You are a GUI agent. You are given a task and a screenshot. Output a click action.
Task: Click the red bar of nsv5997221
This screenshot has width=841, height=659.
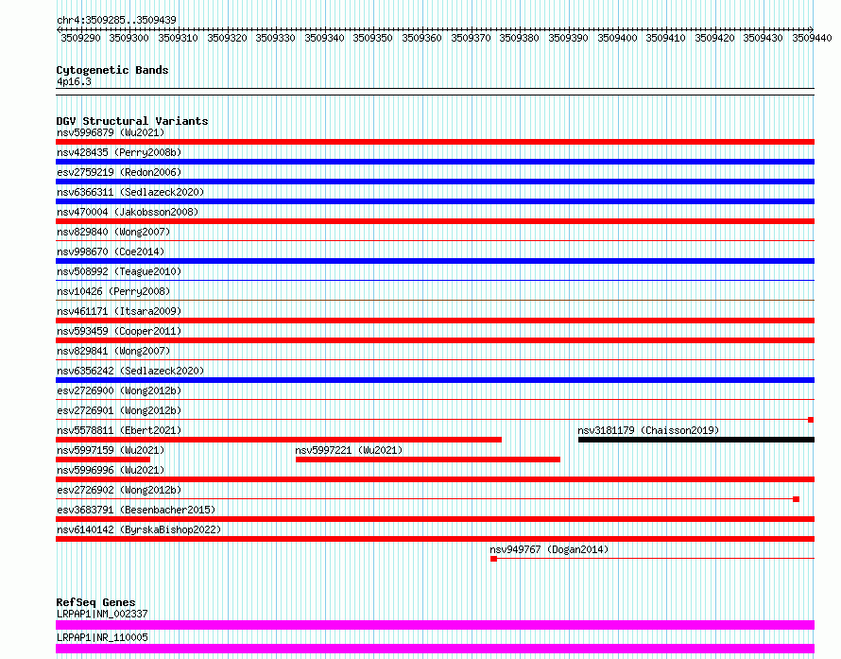click(x=428, y=460)
